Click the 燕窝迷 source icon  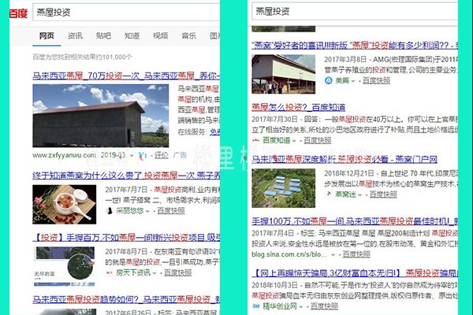(x=329, y=194)
